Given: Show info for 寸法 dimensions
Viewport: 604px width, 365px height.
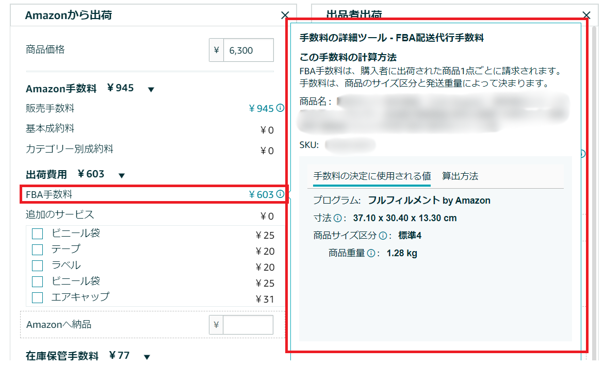Looking at the screenshot, I should tap(337, 218).
